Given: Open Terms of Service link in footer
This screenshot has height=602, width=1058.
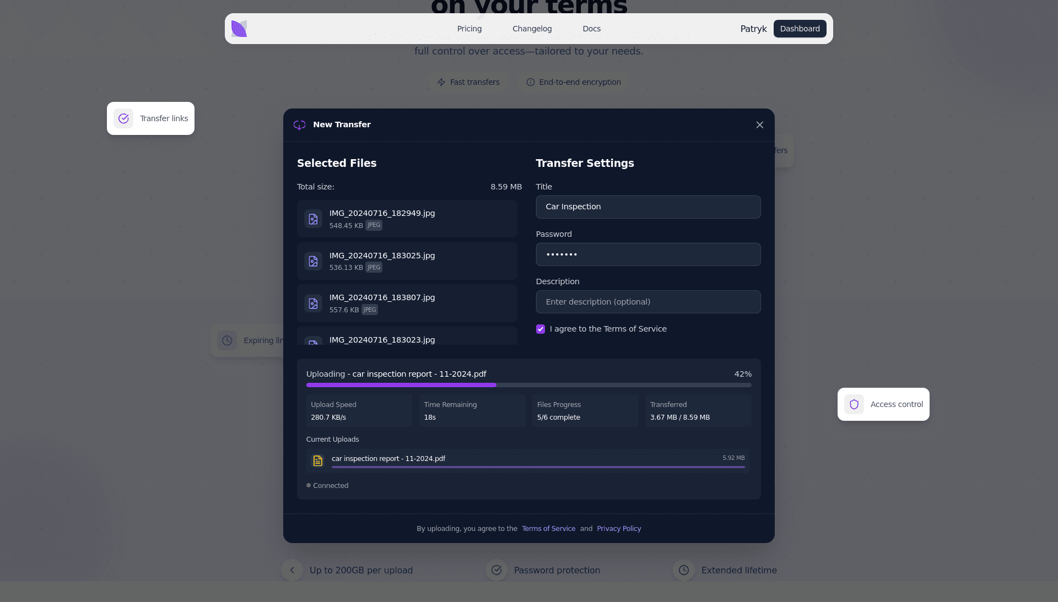Looking at the screenshot, I should 548,529.
